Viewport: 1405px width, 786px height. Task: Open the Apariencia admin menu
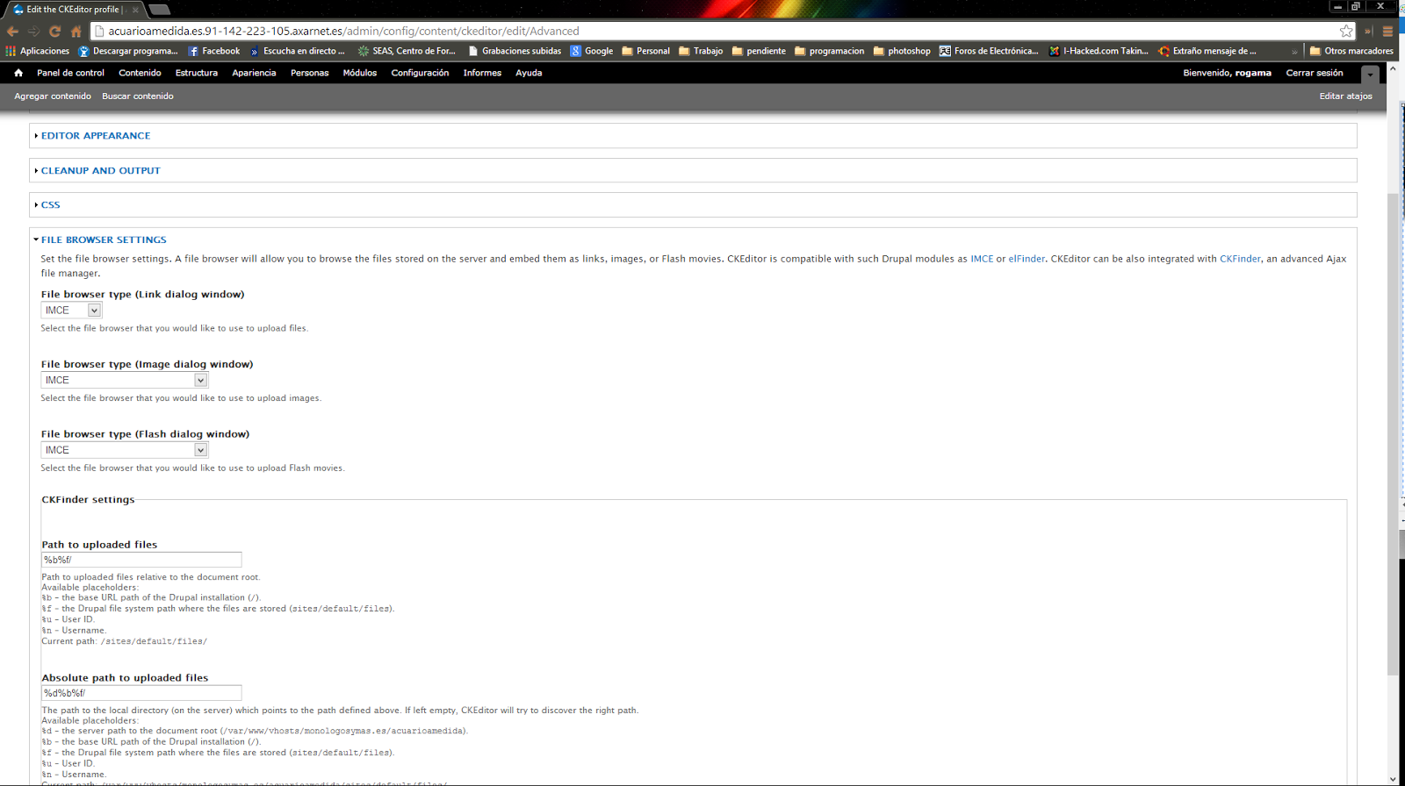[254, 73]
